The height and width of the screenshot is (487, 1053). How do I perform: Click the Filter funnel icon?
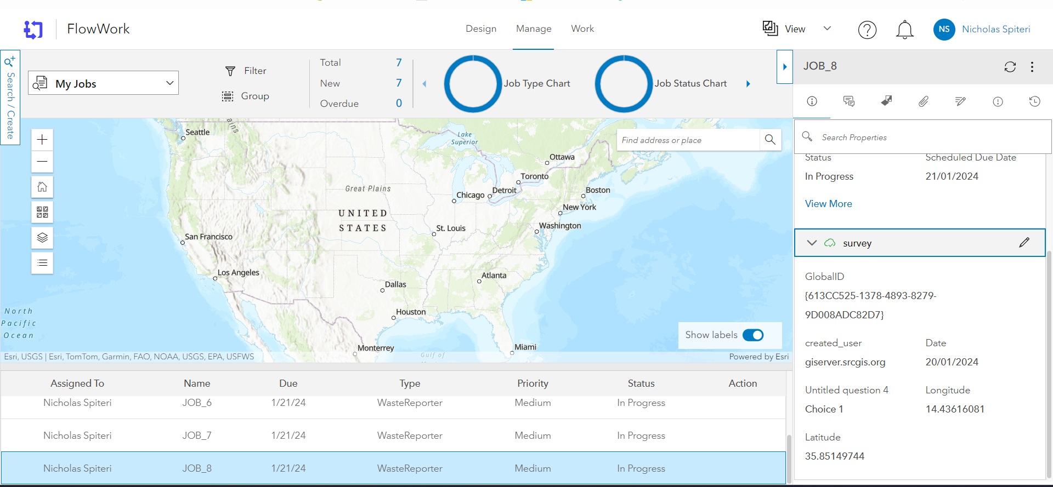[x=230, y=71]
